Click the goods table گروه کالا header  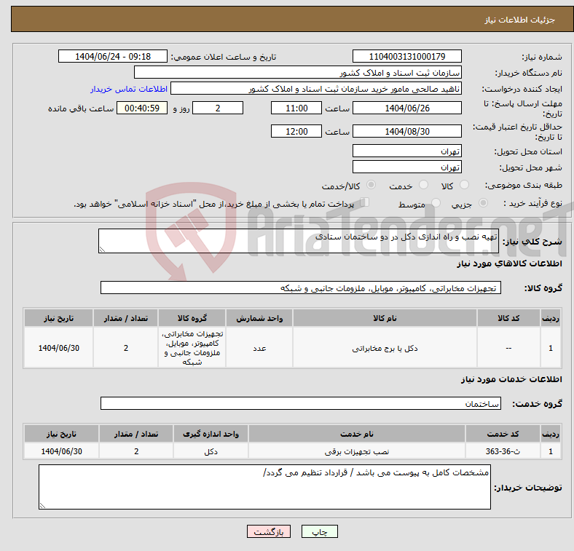pyautogui.click(x=192, y=318)
